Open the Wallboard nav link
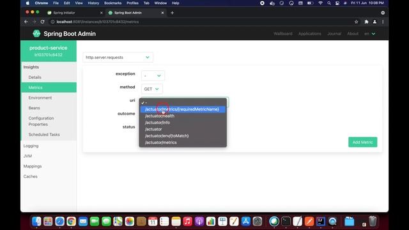Image resolution: width=409 pixels, height=230 pixels. 283,34
